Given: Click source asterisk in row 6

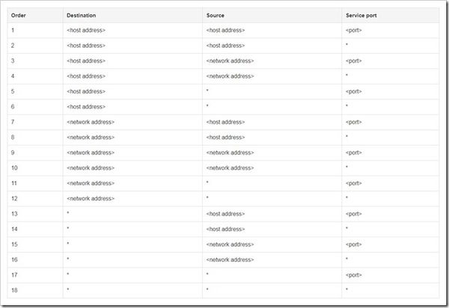Looking at the screenshot, I should pos(207,107).
